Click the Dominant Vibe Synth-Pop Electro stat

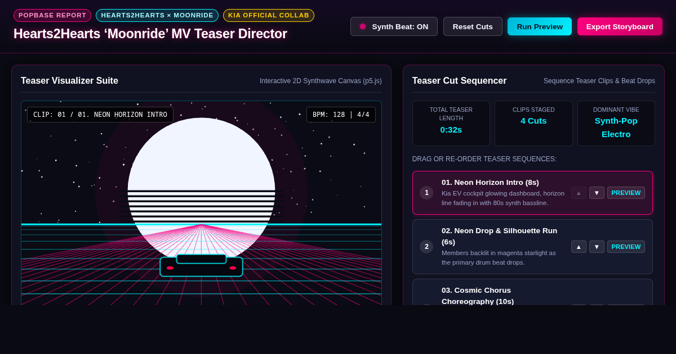[x=616, y=123]
